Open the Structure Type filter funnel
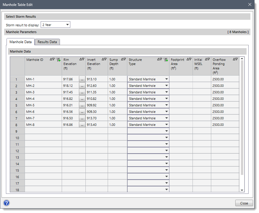The width and height of the screenshot is (259, 213). (x=166, y=60)
